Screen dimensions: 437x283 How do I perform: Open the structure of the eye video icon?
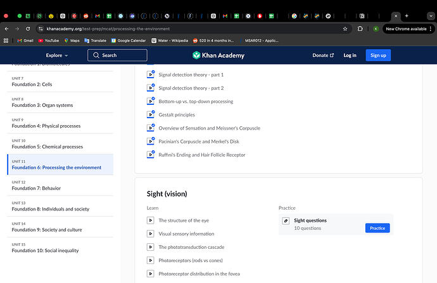coord(151,220)
